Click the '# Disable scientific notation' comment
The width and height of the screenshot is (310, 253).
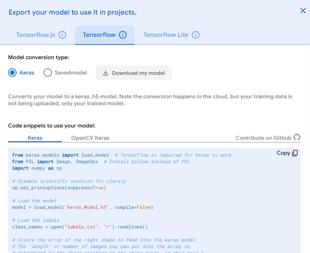point(69,181)
